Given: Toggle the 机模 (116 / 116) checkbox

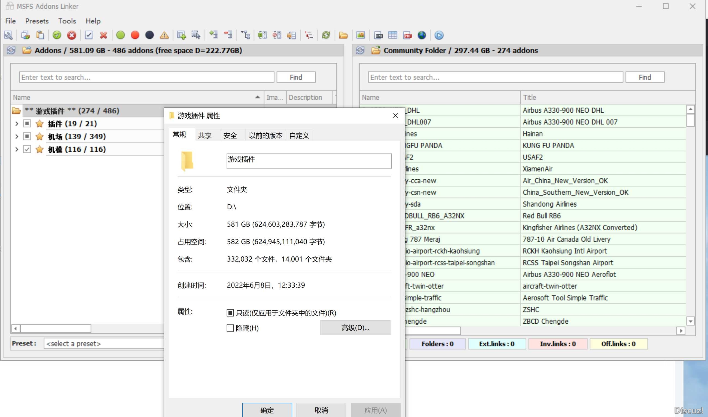Looking at the screenshot, I should [x=27, y=149].
